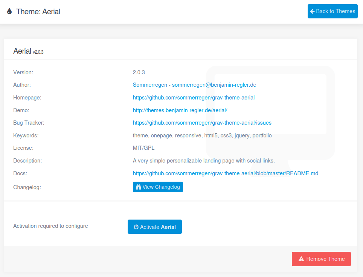Click the warning triangle icon on Remove Theme

pyautogui.click(x=301, y=259)
